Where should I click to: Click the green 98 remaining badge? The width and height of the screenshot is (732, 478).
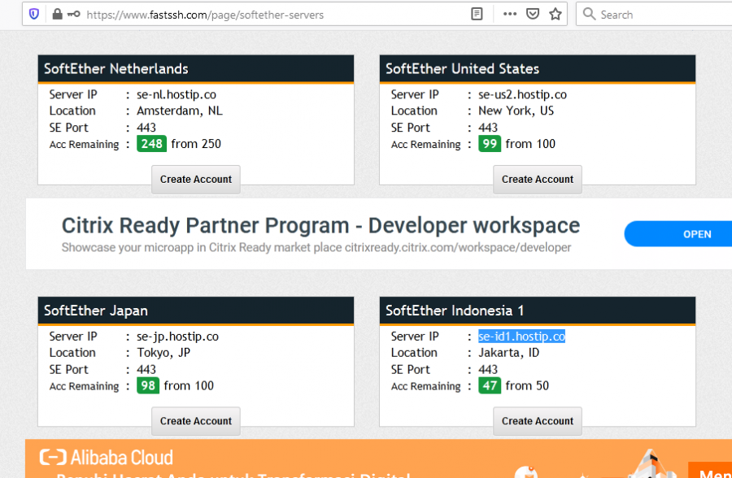pos(148,385)
